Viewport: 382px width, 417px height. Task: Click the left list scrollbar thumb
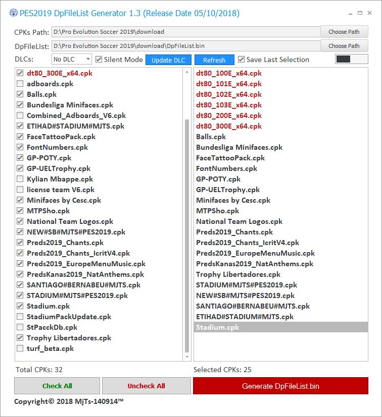[x=187, y=235]
